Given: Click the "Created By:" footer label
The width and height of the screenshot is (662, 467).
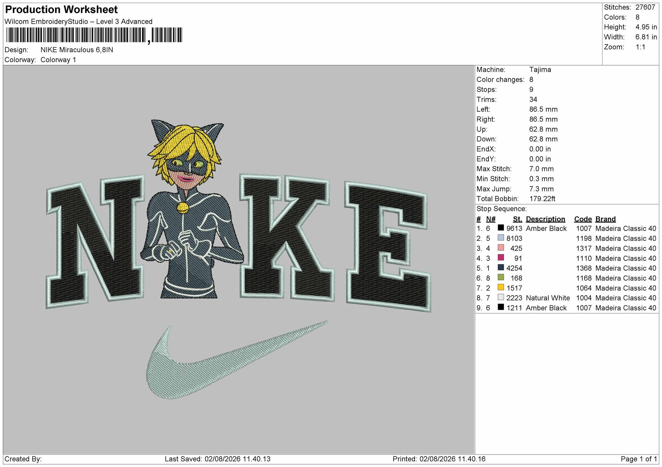Looking at the screenshot, I should pos(23,459).
